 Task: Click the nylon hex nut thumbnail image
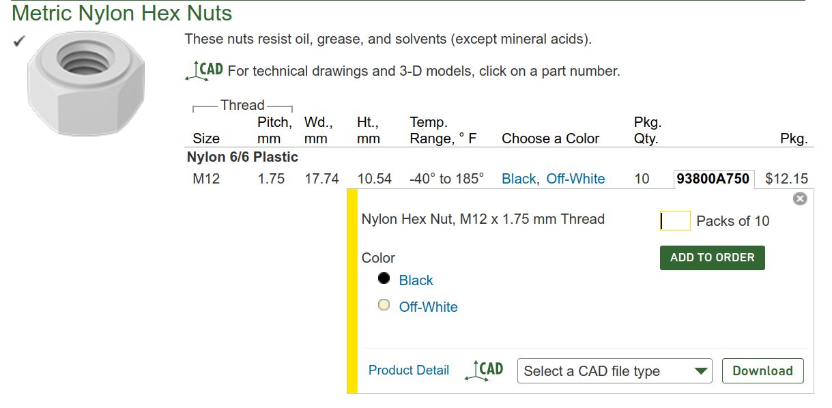87,84
